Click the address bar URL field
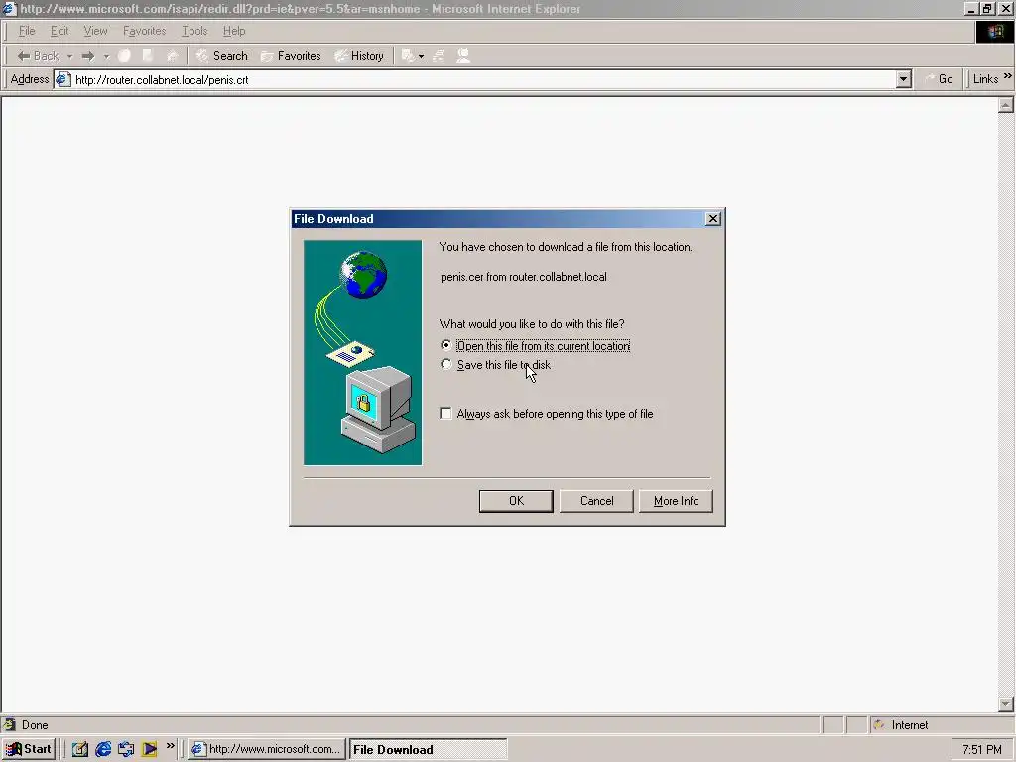The image size is (1016, 762). pyautogui.click(x=483, y=79)
